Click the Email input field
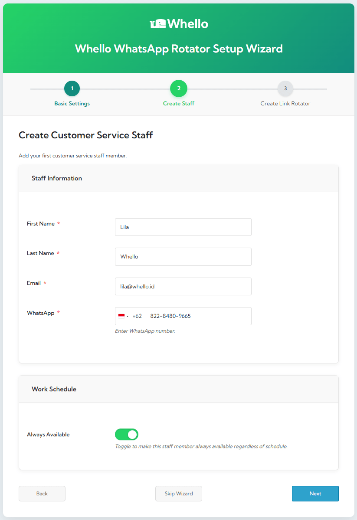This screenshot has width=357, height=520. pyautogui.click(x=183, y=287)
